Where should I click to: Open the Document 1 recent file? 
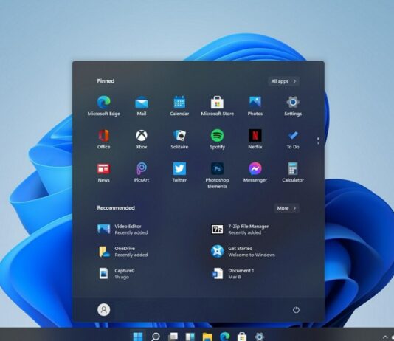coord(232,273)
